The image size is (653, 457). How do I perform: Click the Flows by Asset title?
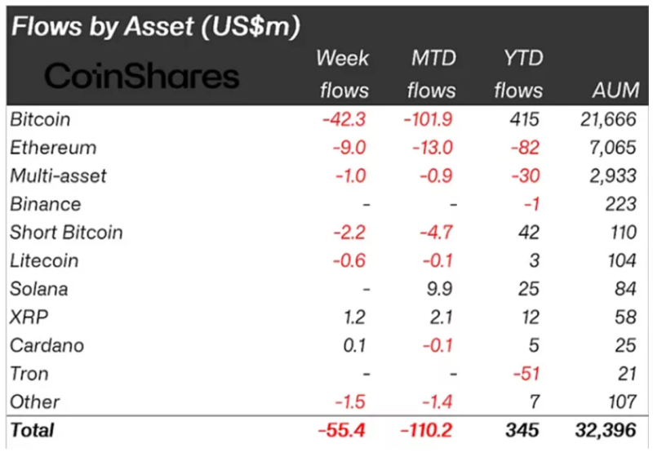155,25
